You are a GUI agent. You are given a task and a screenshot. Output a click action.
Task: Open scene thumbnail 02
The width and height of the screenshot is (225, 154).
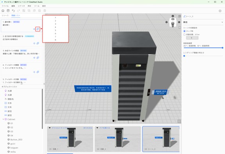pyautogui.click(x=118, y=139)
